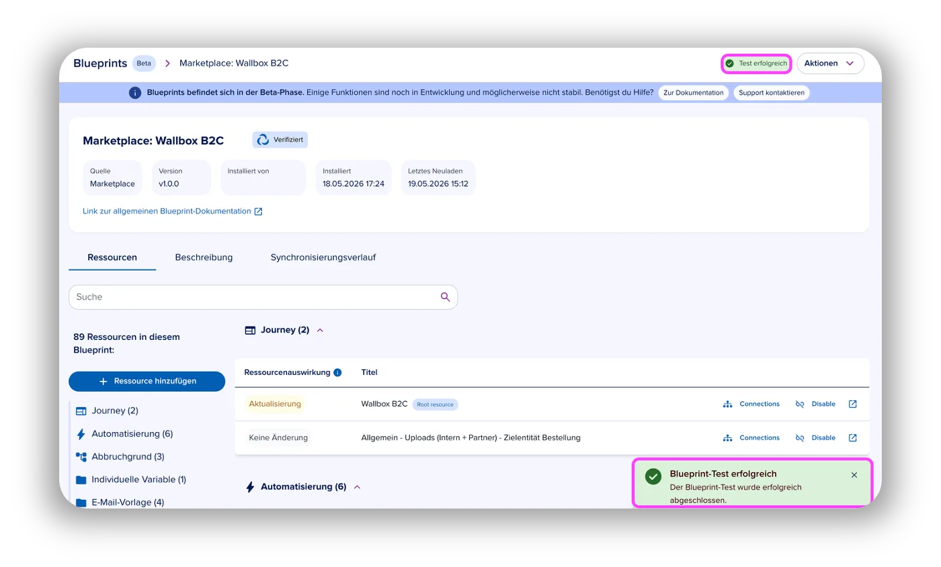The height and width of the screenshot is (567, 941).
Task: Click the Ressourcenauswirkung info icon
Action: click(x=337, y=372)
